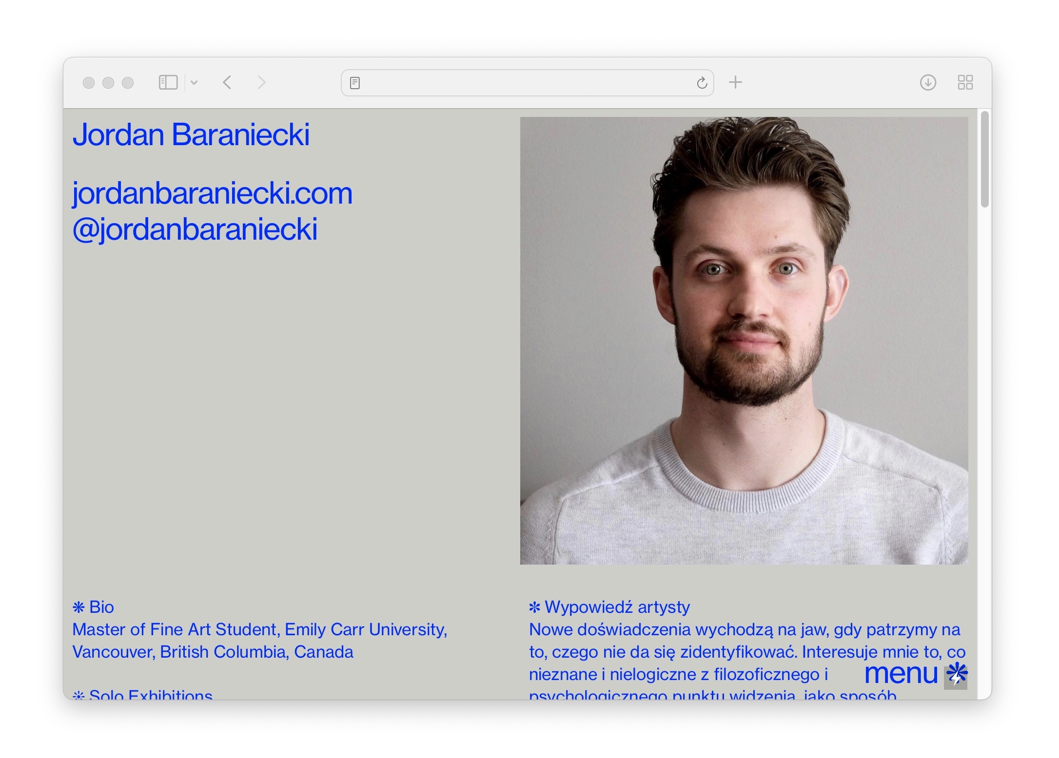Viewport: 1059px width, 758px height.
Task: Click the Jordan Baraniecki name heading
Action: 191,134
